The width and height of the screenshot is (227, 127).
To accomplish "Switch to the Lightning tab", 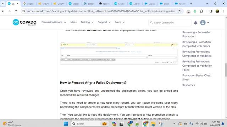I will click(x=150, y=4).
